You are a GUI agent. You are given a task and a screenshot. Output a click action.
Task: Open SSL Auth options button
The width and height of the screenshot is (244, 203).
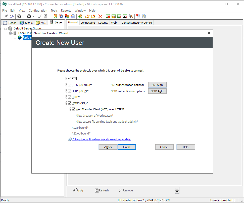click(157, 85)
